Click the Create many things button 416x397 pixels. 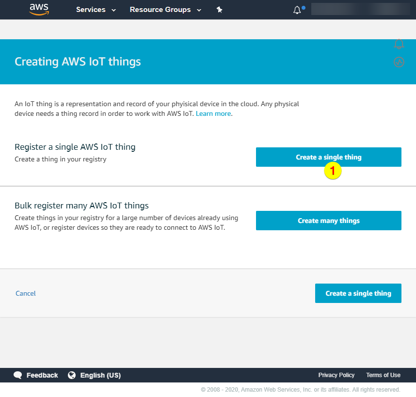tap(329, 221)
